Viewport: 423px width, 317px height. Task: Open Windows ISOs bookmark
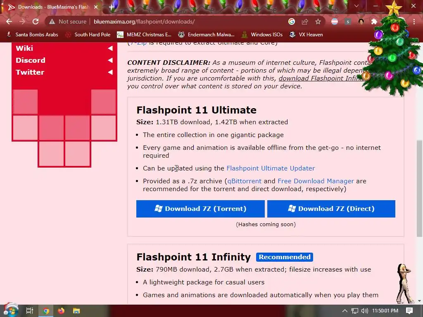pyautogui.click(x=262, y=35)
